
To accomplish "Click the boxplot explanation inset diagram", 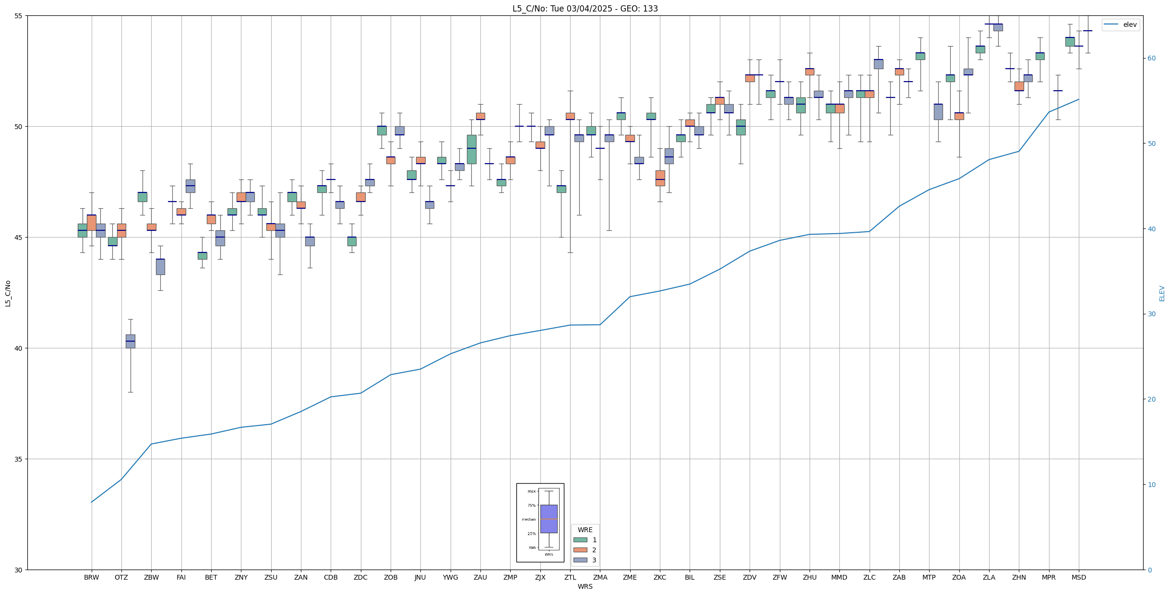I will point(540,522).
